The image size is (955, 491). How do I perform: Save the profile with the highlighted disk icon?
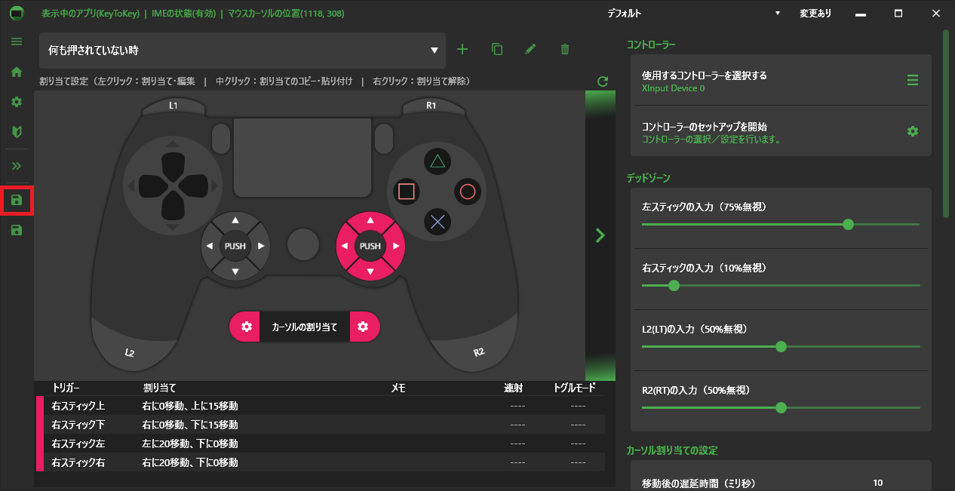17,201
